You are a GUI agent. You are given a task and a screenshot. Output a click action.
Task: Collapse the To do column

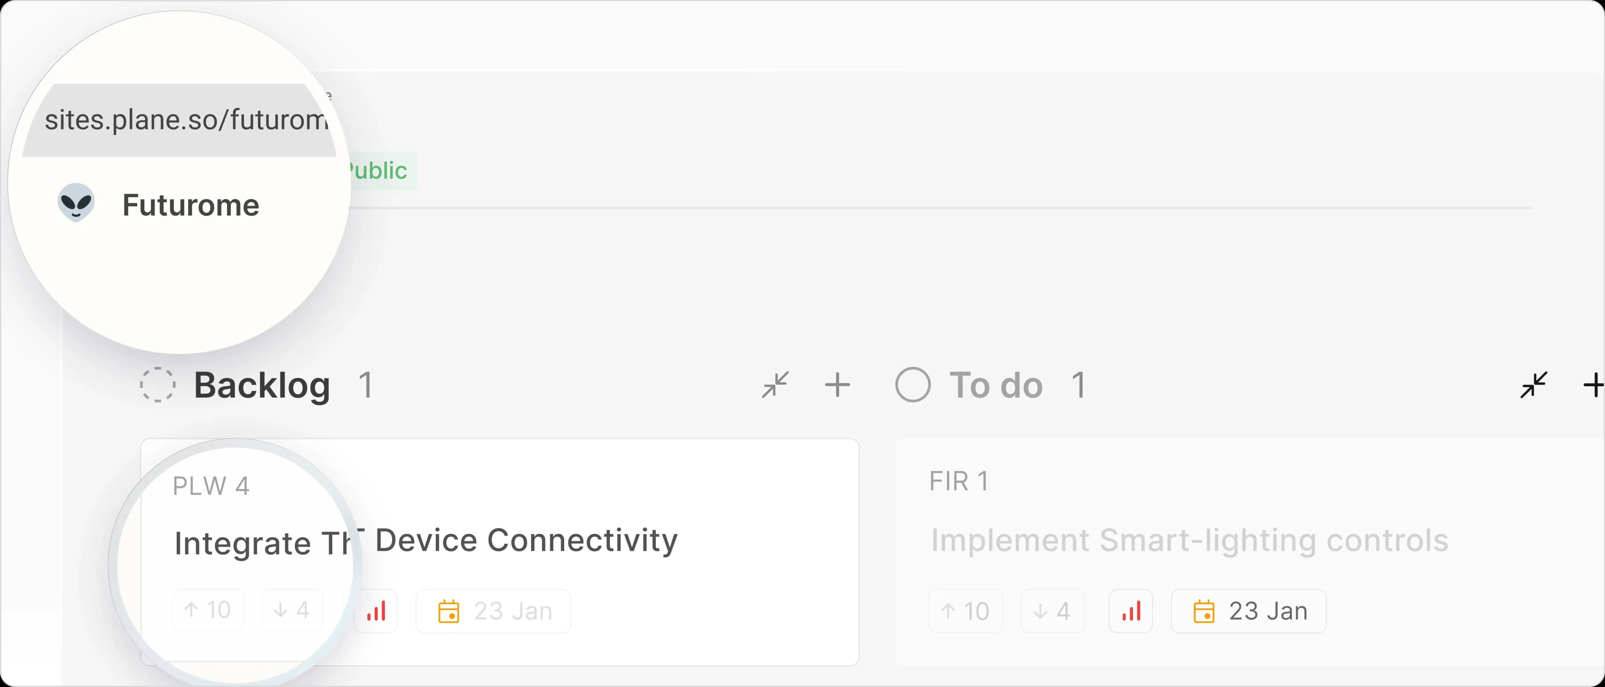tap(1534, 385)
